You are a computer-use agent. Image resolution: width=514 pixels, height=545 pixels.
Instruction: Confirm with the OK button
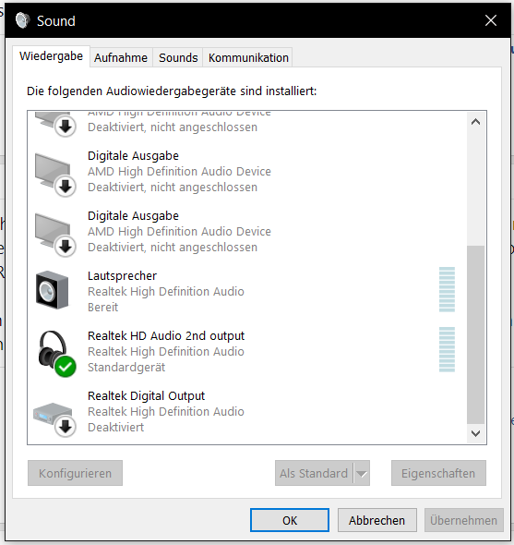click(x=290, y=520)
